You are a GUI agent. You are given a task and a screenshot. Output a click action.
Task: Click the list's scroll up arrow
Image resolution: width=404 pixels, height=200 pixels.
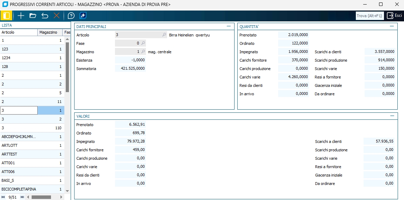point(67,39)
